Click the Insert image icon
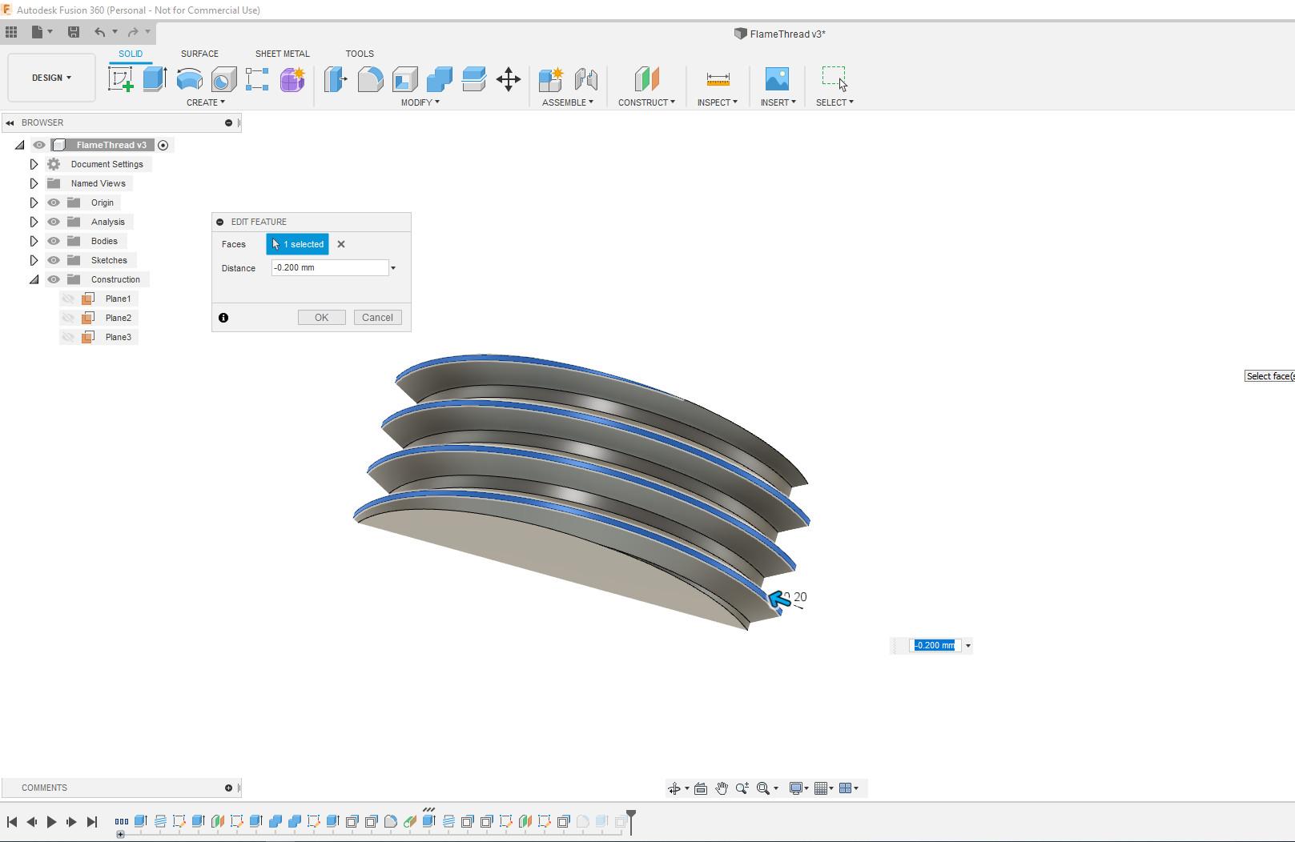Screen dimensions: 1295x842 (x=777, y=79)
